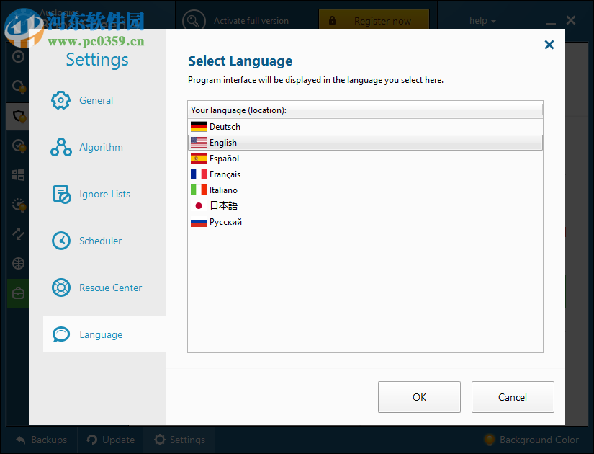594x454 pixels.
Task: Click the Italian flag icon
Action: (199, 190)
